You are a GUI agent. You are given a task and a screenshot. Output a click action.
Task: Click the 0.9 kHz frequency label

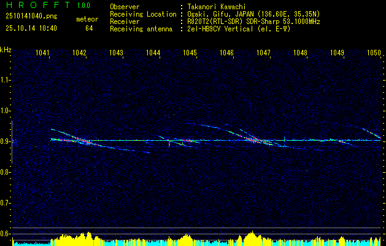tap(6, 141)
